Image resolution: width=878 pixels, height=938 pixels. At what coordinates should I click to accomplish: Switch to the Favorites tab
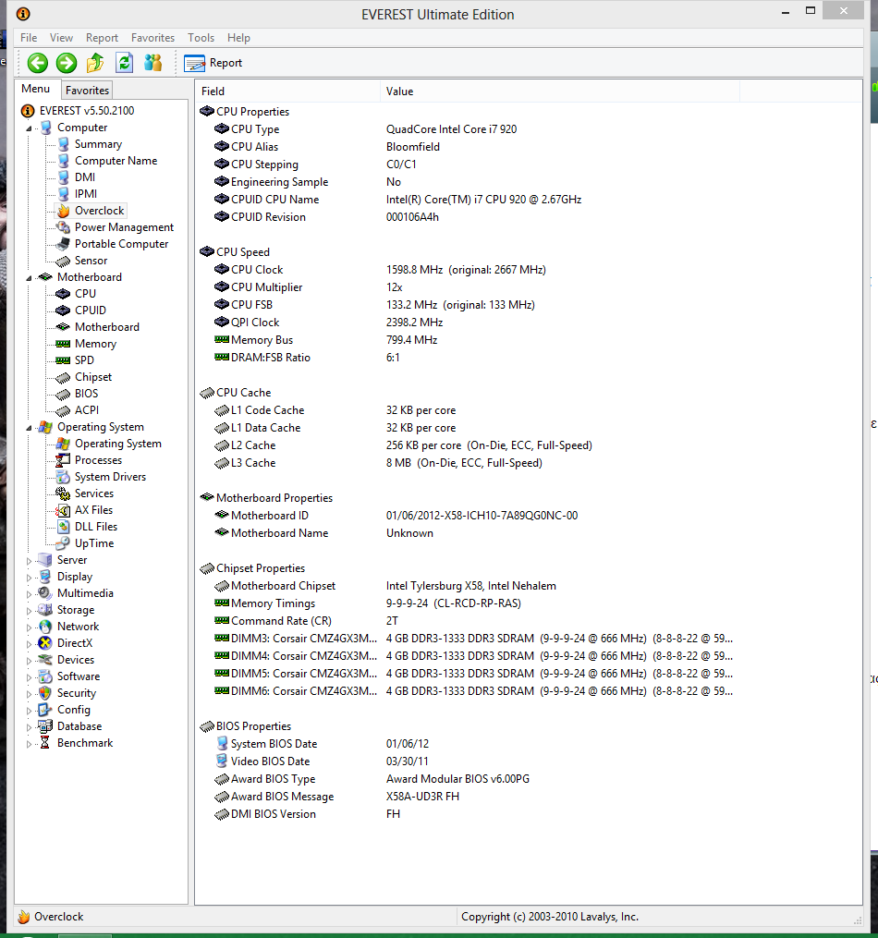[87, 91]
